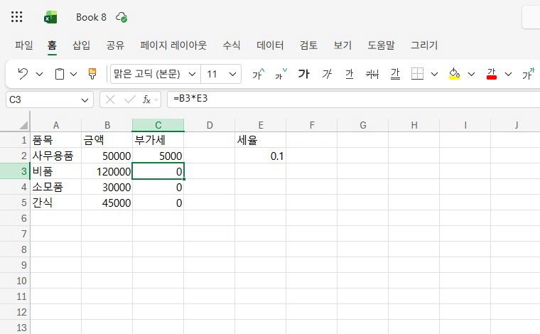Select cell containing 세율
Viewport: 540px width, 334px height.
(261, 140)
